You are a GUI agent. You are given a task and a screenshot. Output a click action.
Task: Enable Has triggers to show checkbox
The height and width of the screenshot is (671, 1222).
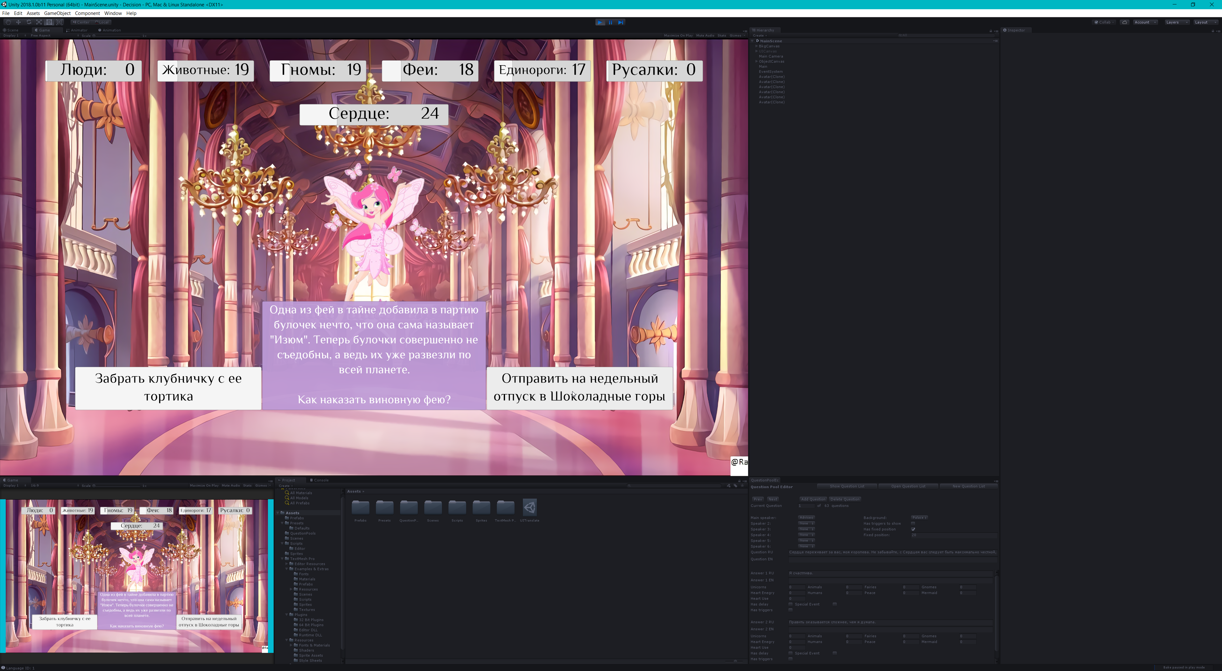[913, 523]
